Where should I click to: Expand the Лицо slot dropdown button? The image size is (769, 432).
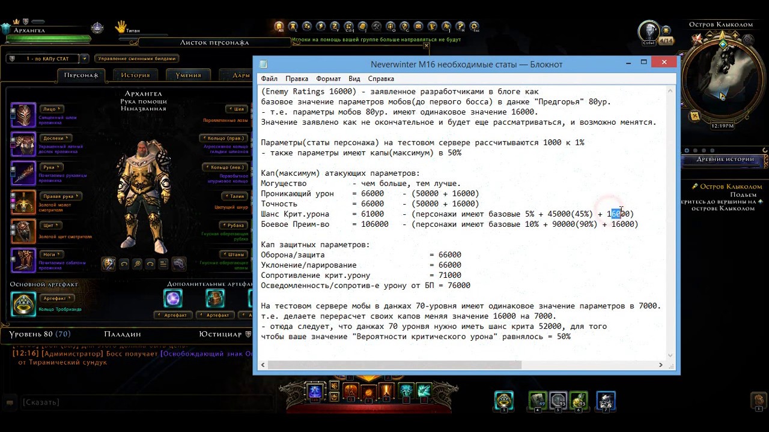point(51,109)
